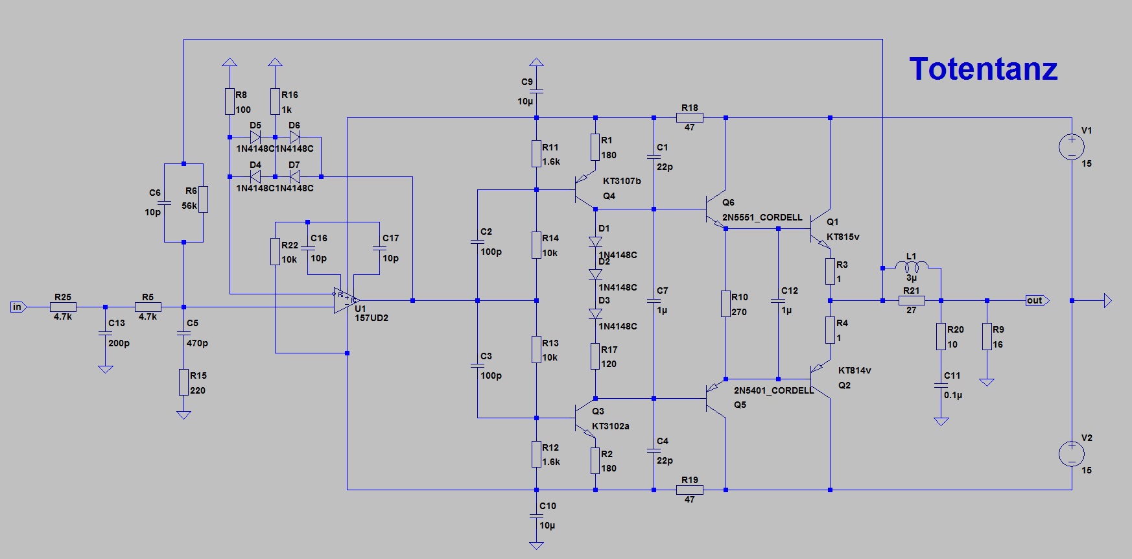Click the 'C2' capacitor name label

click(486, 232)
